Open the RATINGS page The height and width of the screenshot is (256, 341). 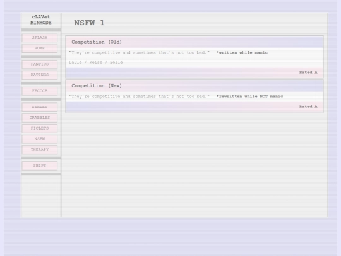coord(40,75)
